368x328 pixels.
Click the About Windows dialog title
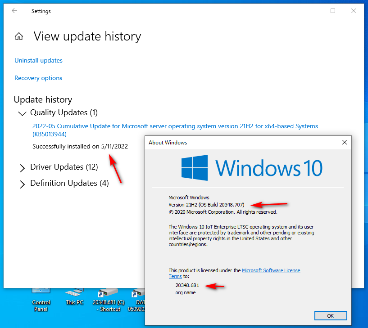pyautogui.click(x=168, y=143)
